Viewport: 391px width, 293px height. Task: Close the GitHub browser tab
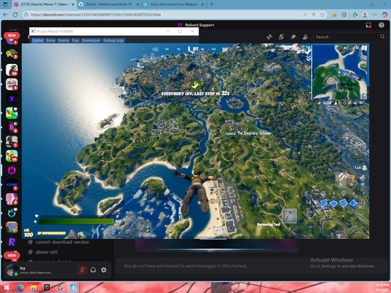138,5
